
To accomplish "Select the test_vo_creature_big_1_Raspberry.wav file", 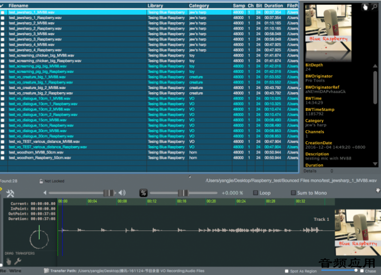I will (41, 82).
